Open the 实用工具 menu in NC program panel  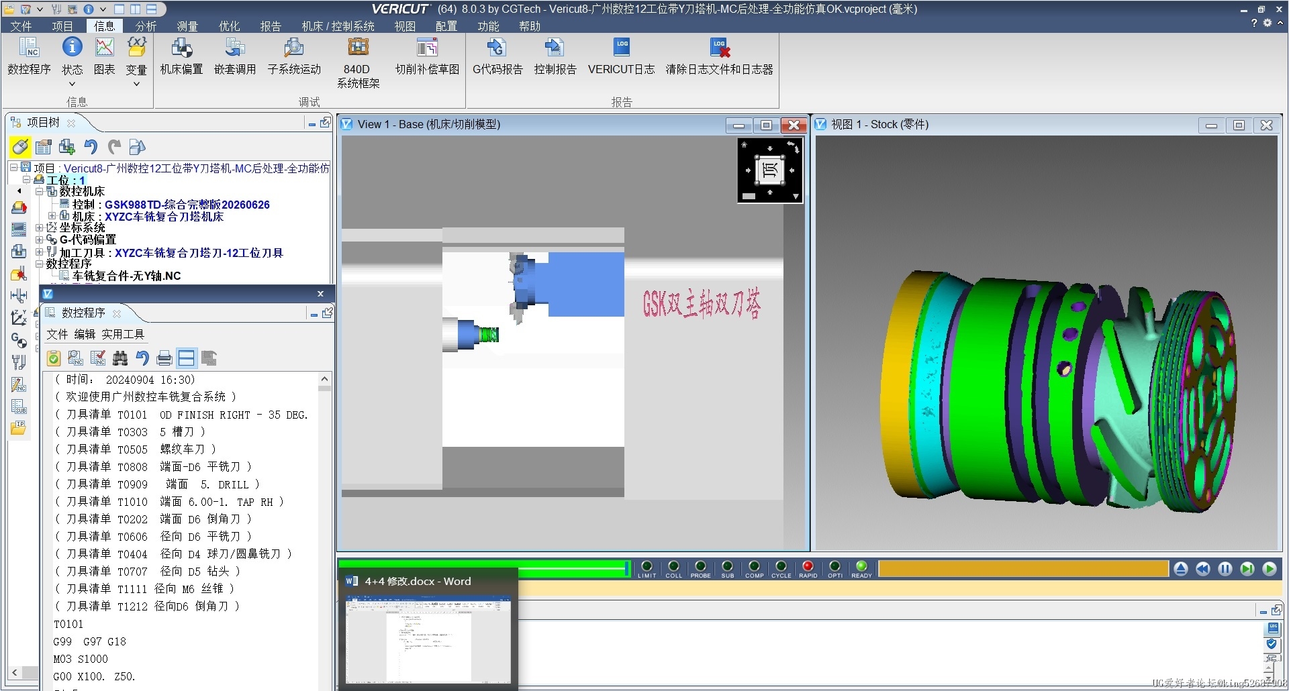tap(123, 334)
